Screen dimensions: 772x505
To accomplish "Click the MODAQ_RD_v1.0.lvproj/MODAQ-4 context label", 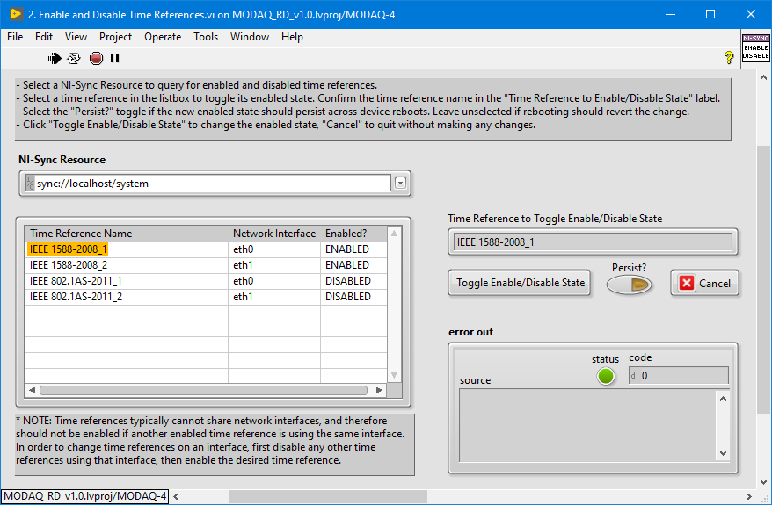I will coord(84,496).
